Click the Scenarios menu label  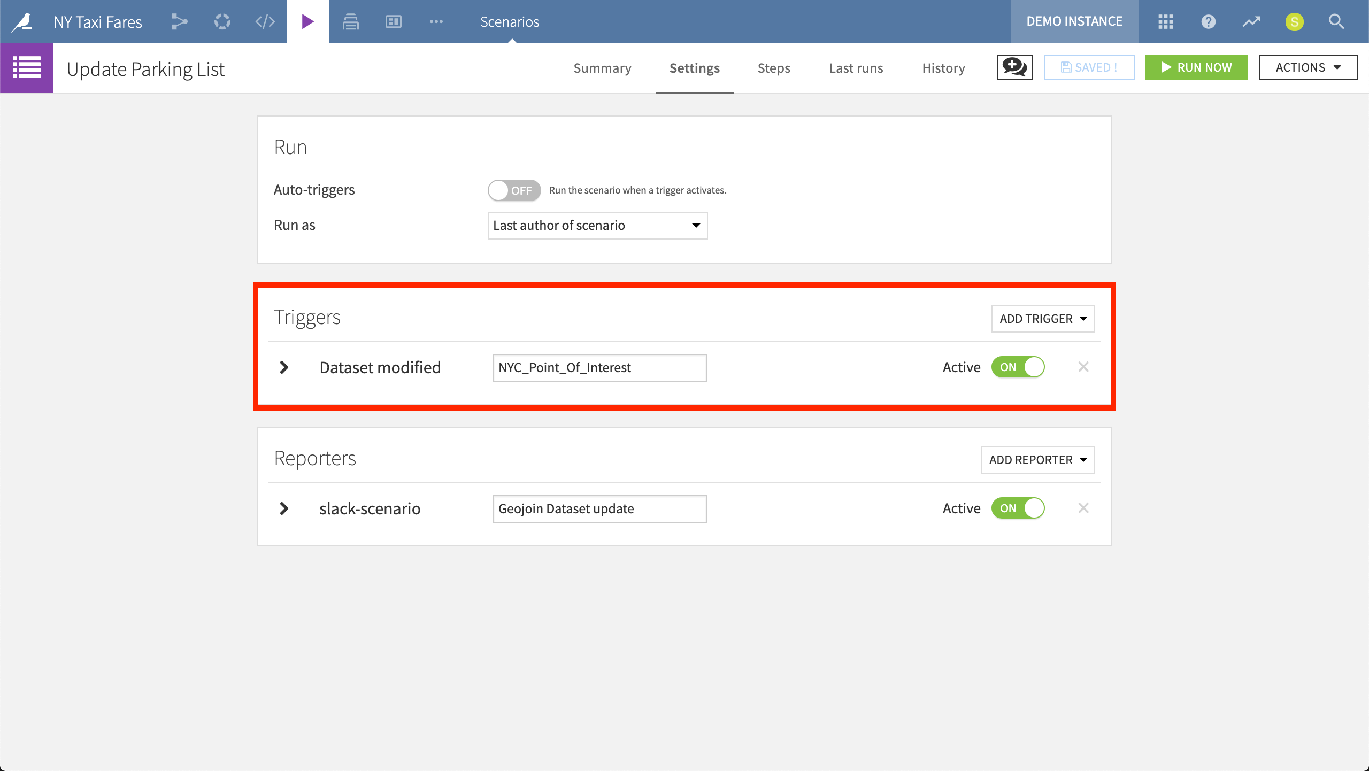pos(509,22)
